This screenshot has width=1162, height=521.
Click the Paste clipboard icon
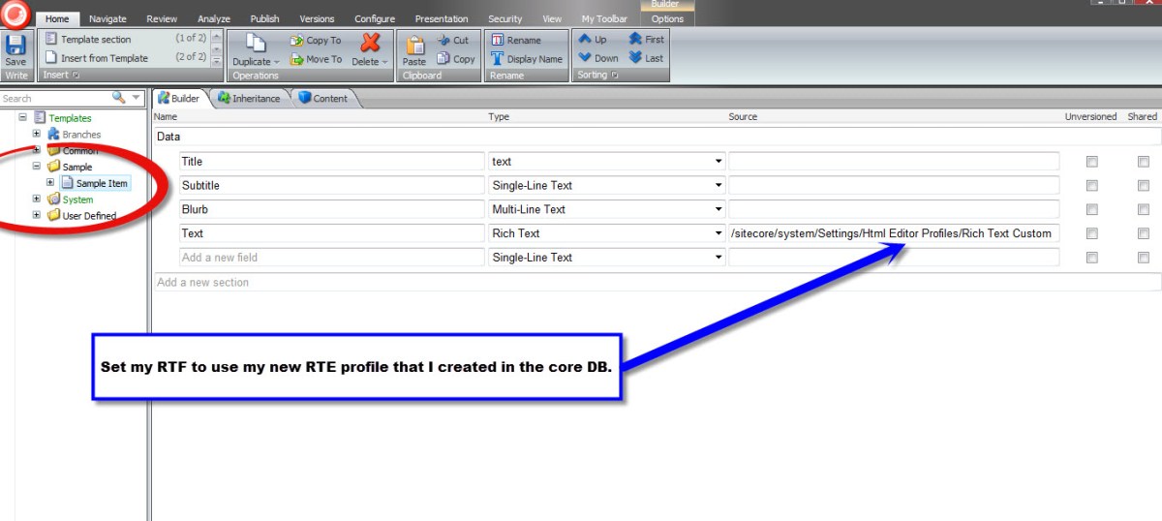point(414,46)
